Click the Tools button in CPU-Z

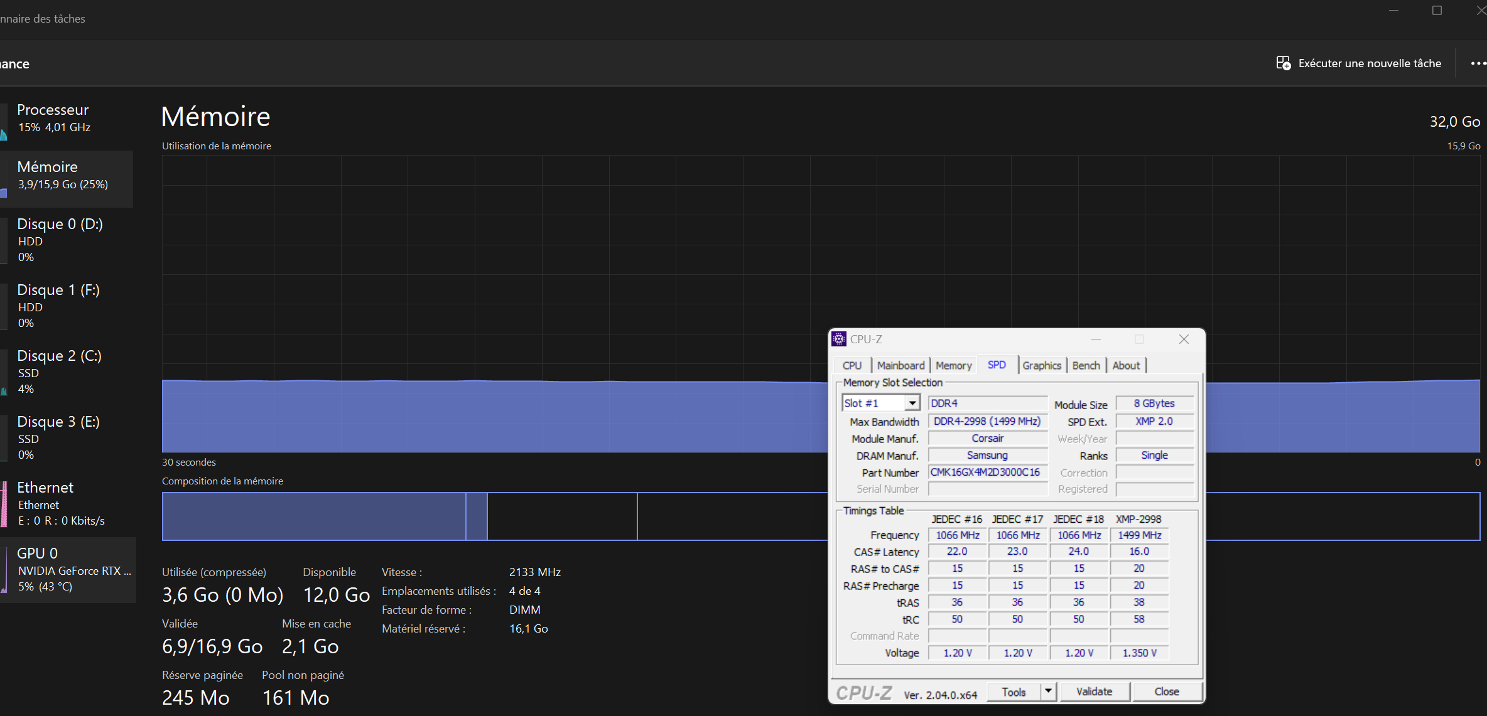[x=1014, y=692]
